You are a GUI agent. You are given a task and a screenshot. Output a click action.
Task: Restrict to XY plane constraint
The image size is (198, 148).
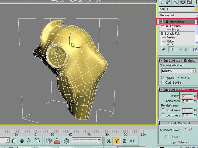[x=132, y=141]
